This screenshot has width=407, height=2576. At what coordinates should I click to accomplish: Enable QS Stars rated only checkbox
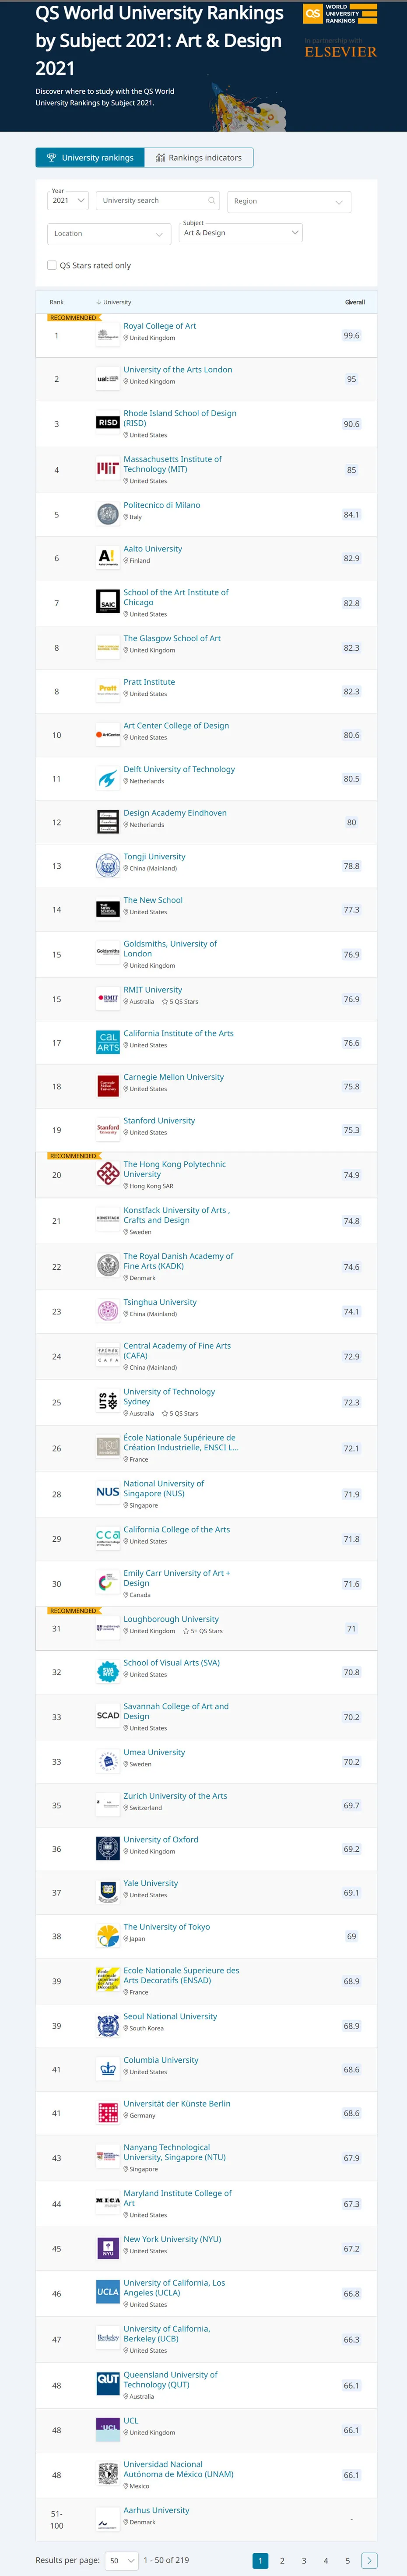52,266
